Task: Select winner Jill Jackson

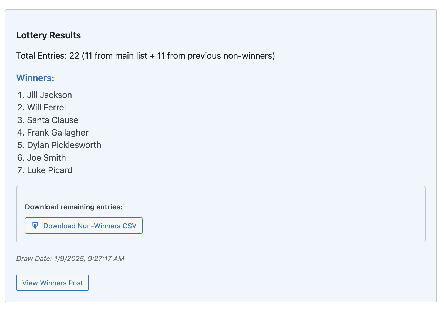Action: [49, 95]
